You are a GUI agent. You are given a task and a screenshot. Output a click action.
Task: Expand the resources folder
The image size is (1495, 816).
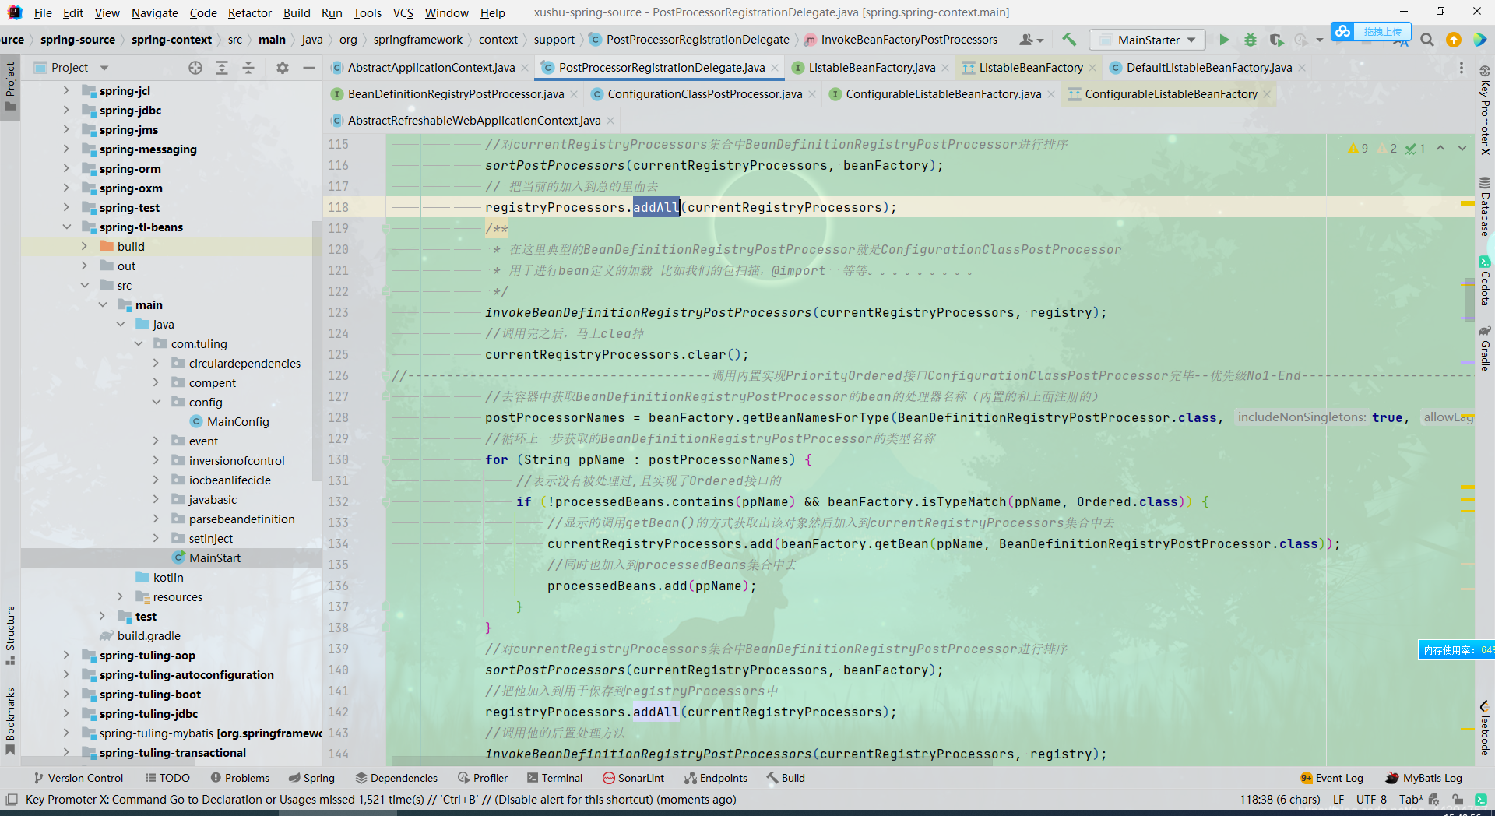120,597
